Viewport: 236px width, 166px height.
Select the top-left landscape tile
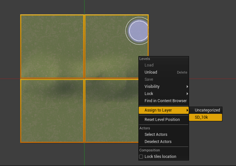click(52, 46)
